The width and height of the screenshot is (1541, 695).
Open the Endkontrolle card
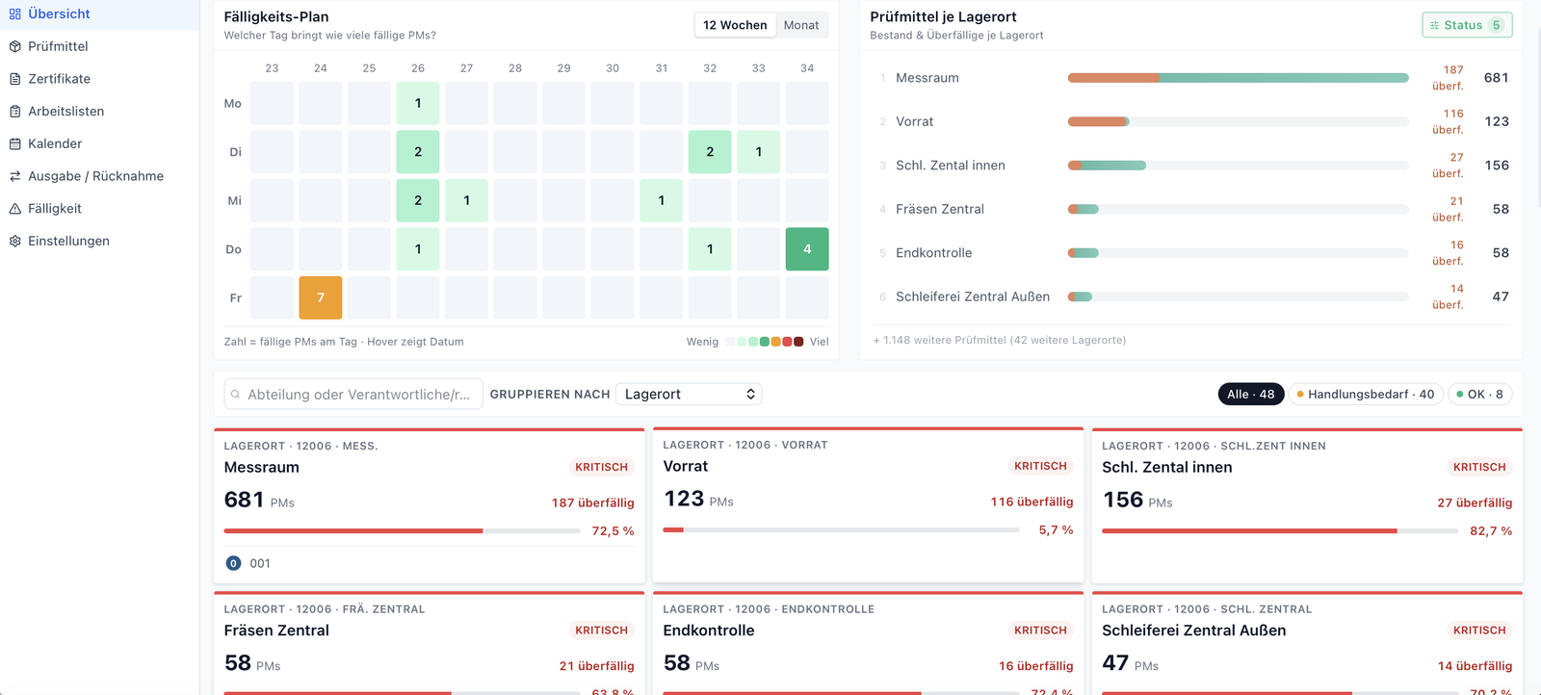(868, 642)
